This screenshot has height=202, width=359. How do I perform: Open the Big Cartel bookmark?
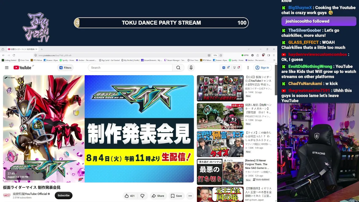point(109,60)
